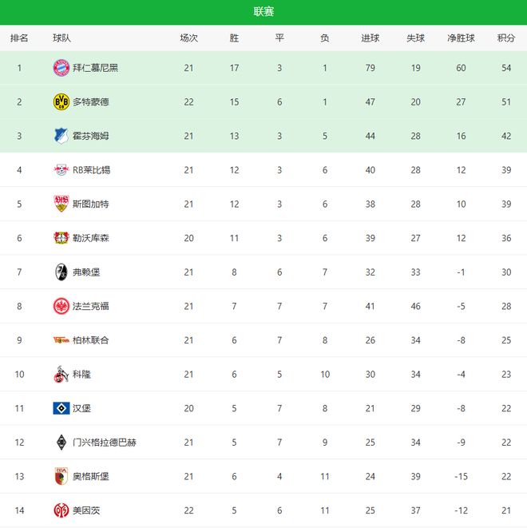
Task: Click the Hamburg SV diamond logo
Action: pos(61,408)
